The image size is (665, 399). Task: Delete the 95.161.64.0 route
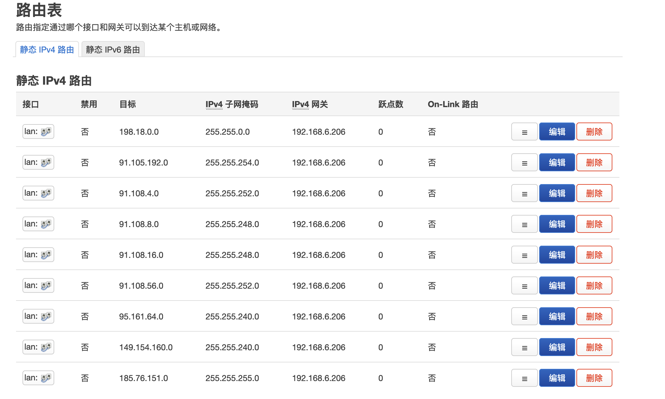click(x=594, y=317)
